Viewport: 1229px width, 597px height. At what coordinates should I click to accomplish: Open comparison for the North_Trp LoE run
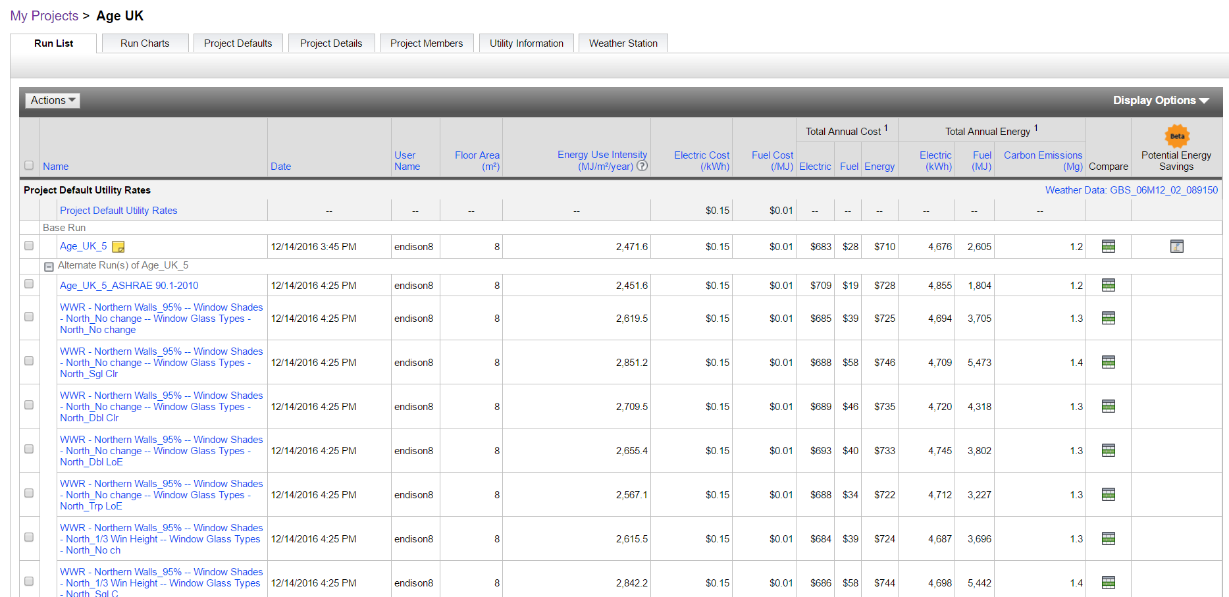(x=1109, y=494)
